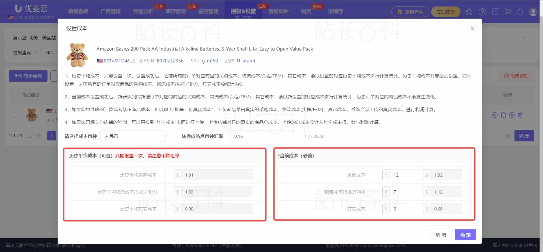543x252 pixels.
Task: Open the feedback message icon in the header
Action: coord(495,12)
